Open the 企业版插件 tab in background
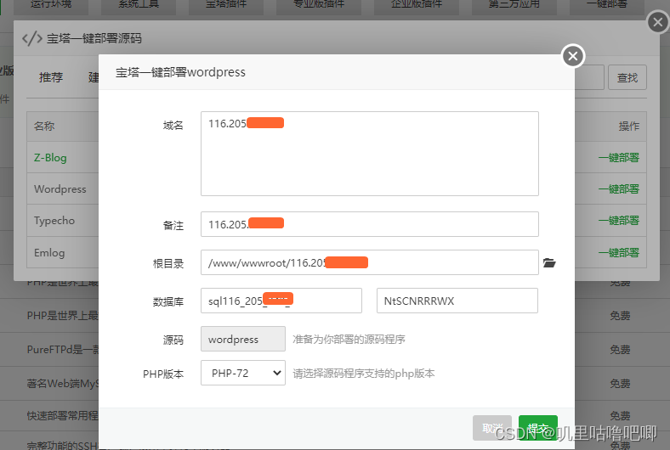Screen dimensions: 670x450 click(x=417, y=5)
